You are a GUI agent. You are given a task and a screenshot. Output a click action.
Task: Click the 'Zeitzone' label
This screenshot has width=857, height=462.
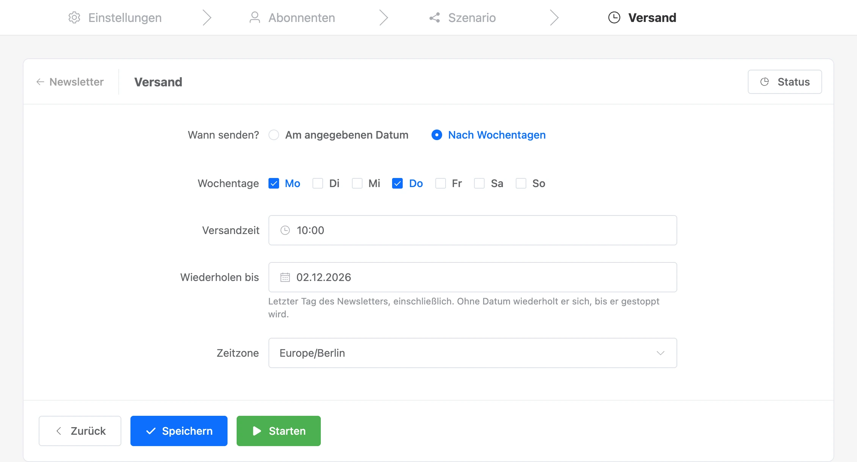(x=238, y=353)
